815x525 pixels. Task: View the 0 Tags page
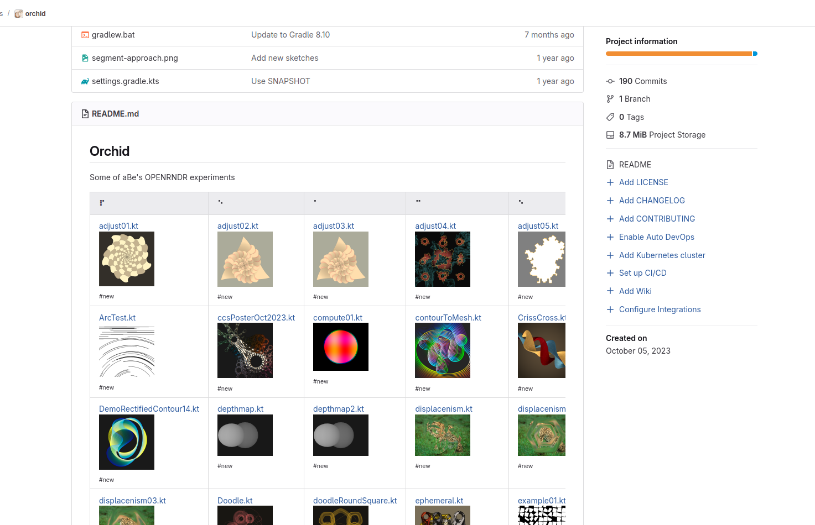(x=631, y=117)
